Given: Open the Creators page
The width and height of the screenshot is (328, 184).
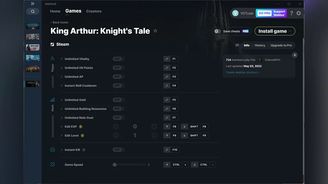Looking at the screenshot, I should pos(94,11).
